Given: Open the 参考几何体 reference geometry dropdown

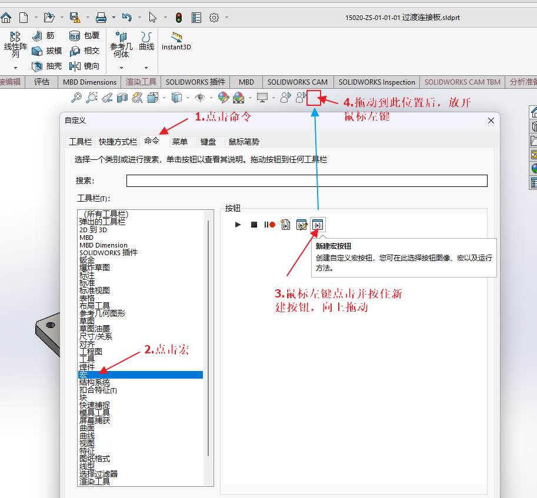Looking at the screenshot, I should tap(122, 66).
